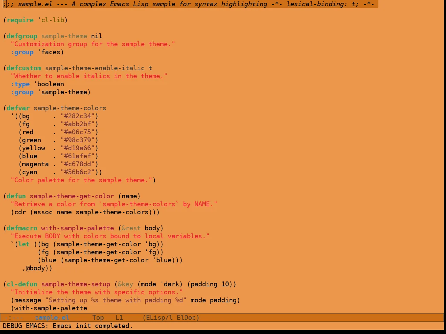Click the "defvar" keyword

18,108
